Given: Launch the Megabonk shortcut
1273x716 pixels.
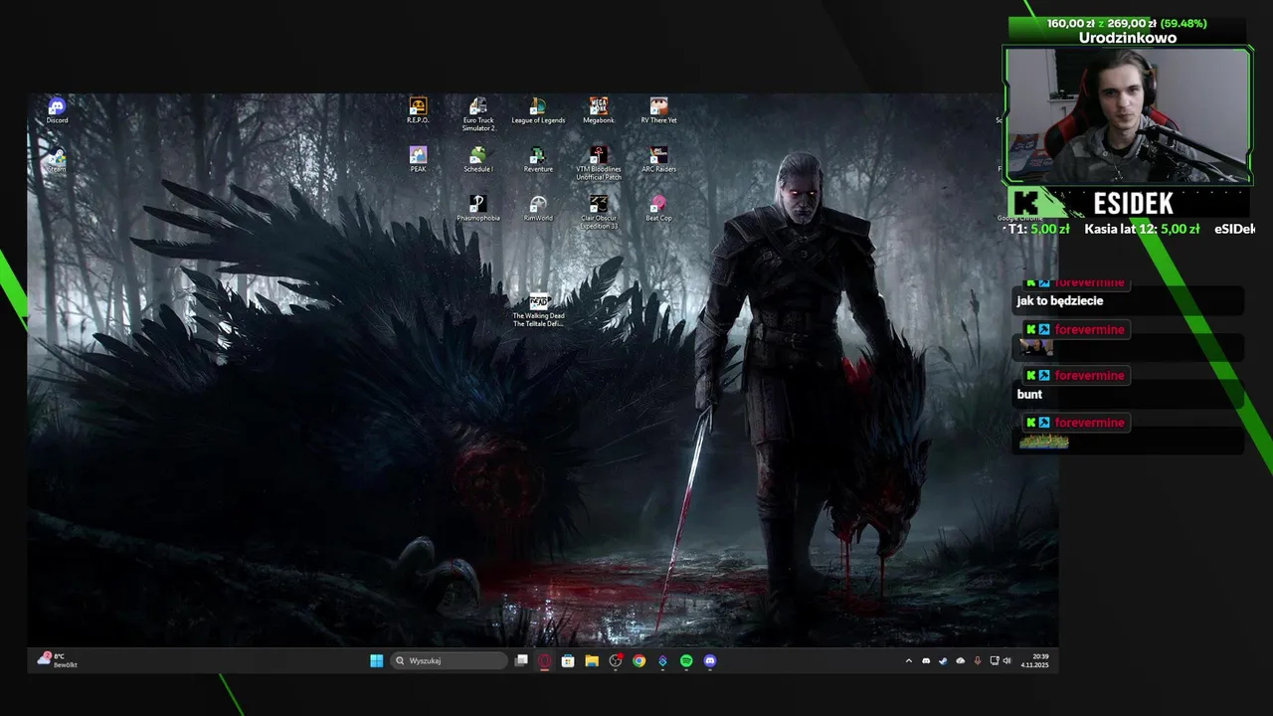Looking at the screenshot, I should (599, 110).
